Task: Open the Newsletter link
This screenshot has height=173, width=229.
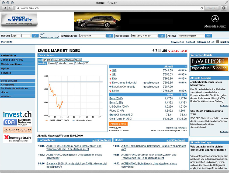Action: coord(177,42)
